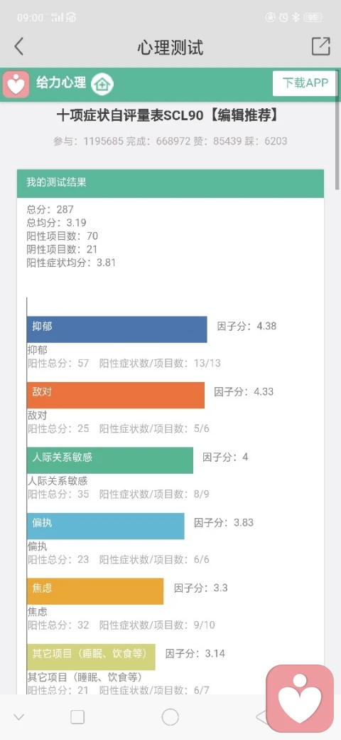Select the light blue 偏执 bar
This screenshot has height=740, width=341.
(x=106, y=526)
